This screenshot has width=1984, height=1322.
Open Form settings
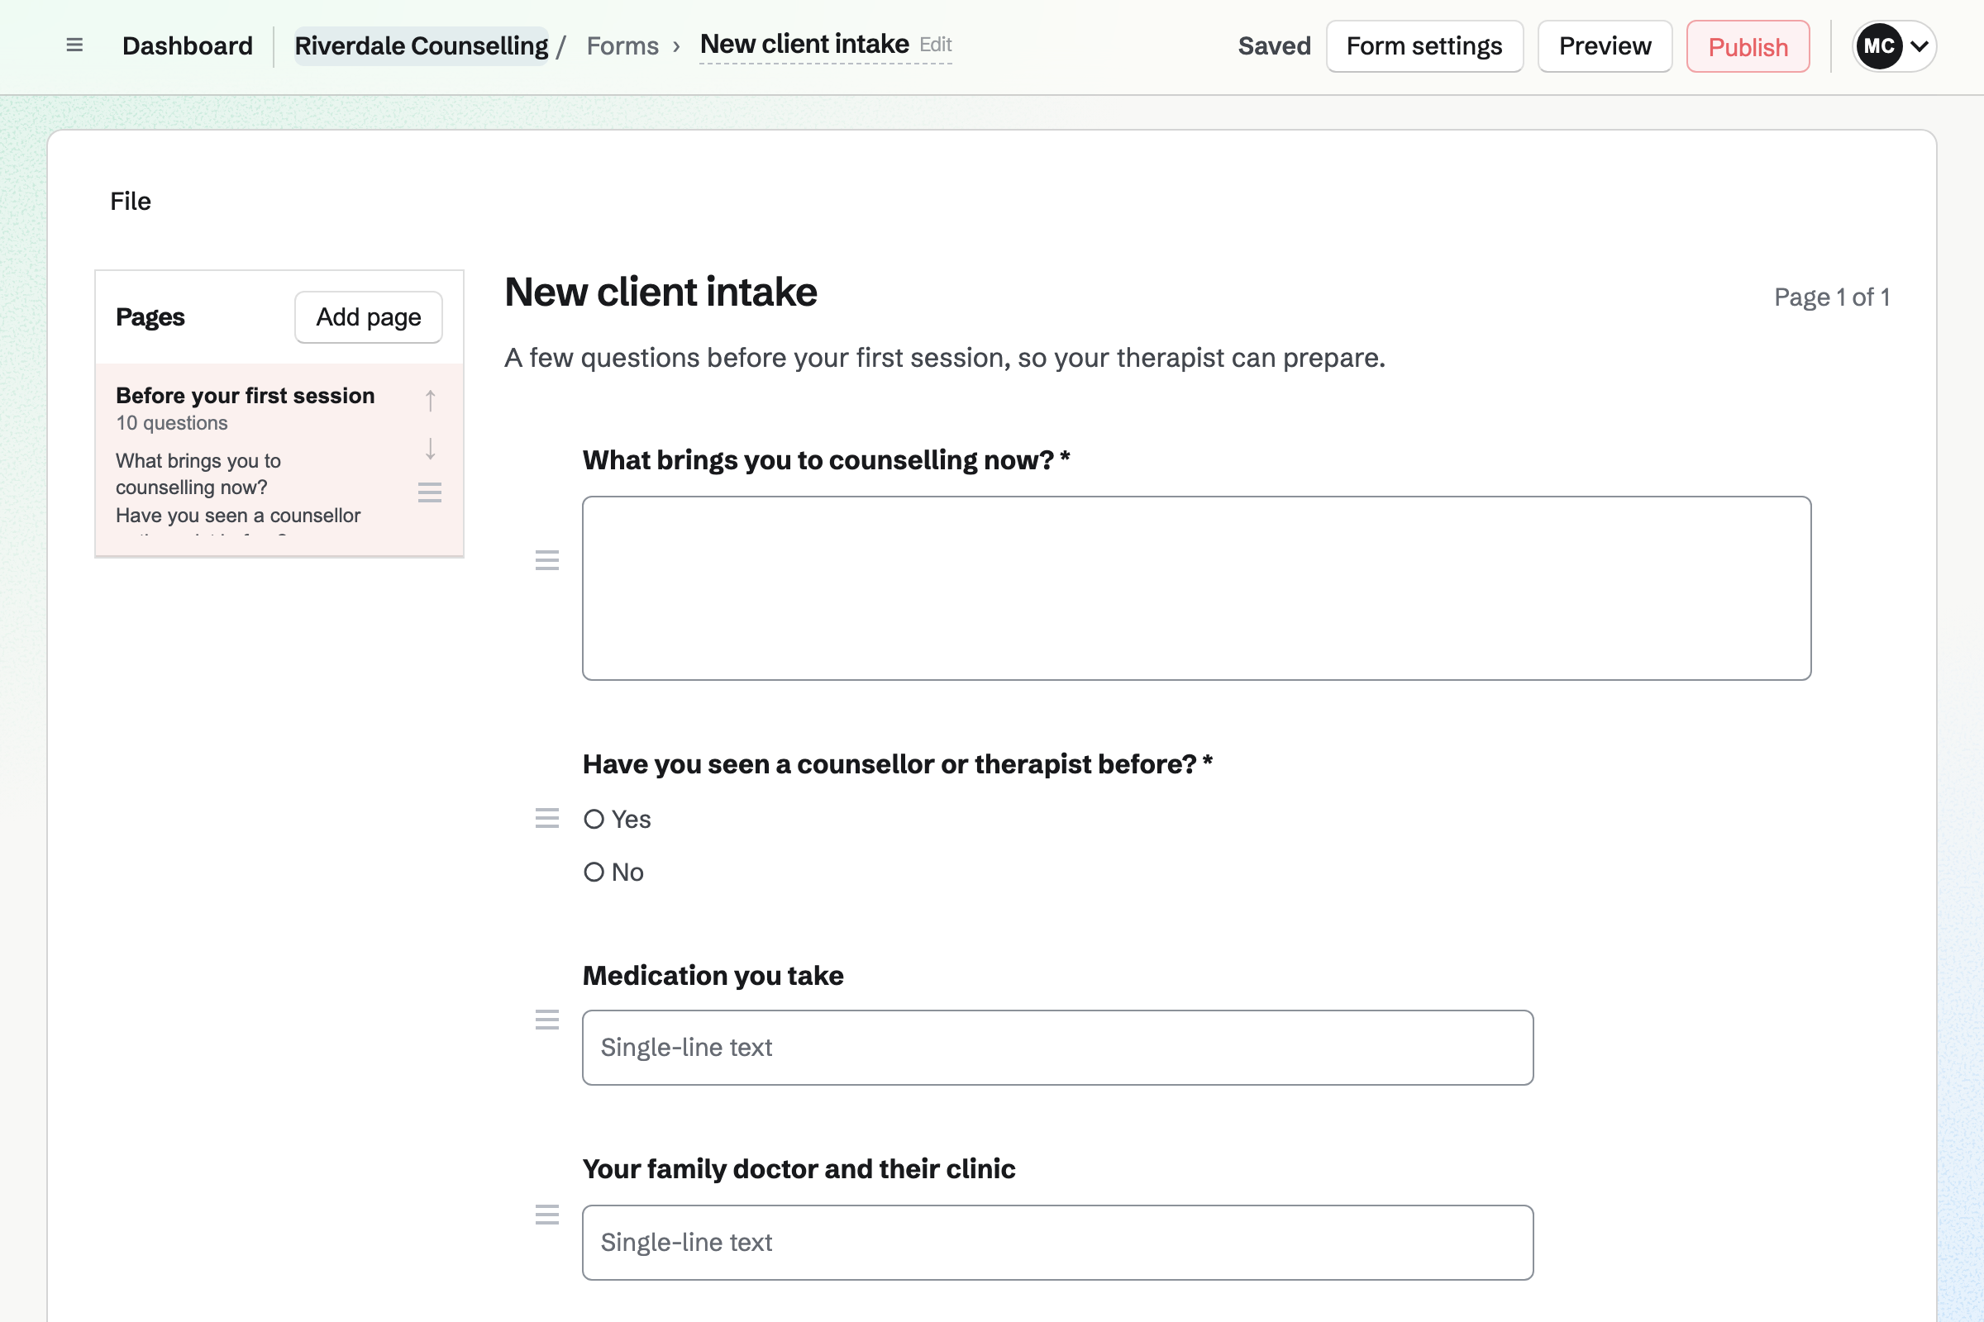(1424, 46)
